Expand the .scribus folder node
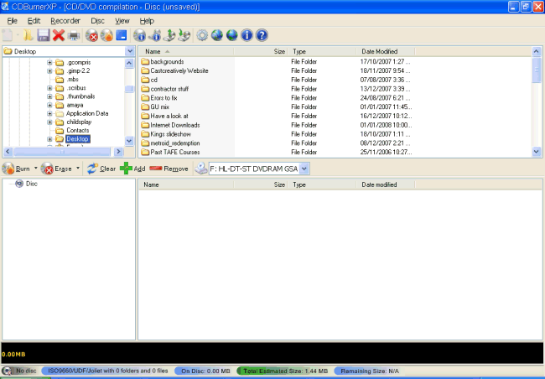 tap(49, 88)
